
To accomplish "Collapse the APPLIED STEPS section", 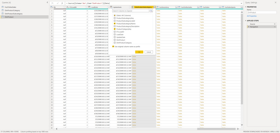I will tap(246, 21).
